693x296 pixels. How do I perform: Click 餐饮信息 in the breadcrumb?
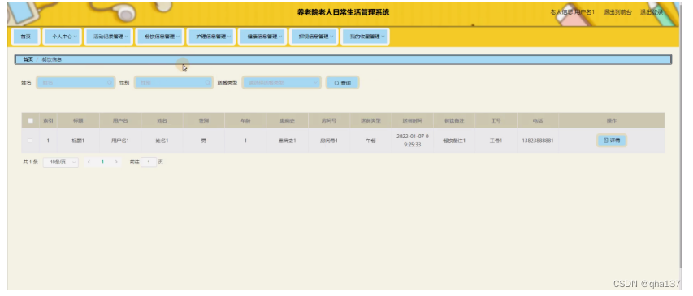pyautogui.click(x=52, y=59)
